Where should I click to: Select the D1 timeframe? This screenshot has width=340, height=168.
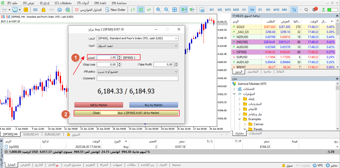coord(260,10)
